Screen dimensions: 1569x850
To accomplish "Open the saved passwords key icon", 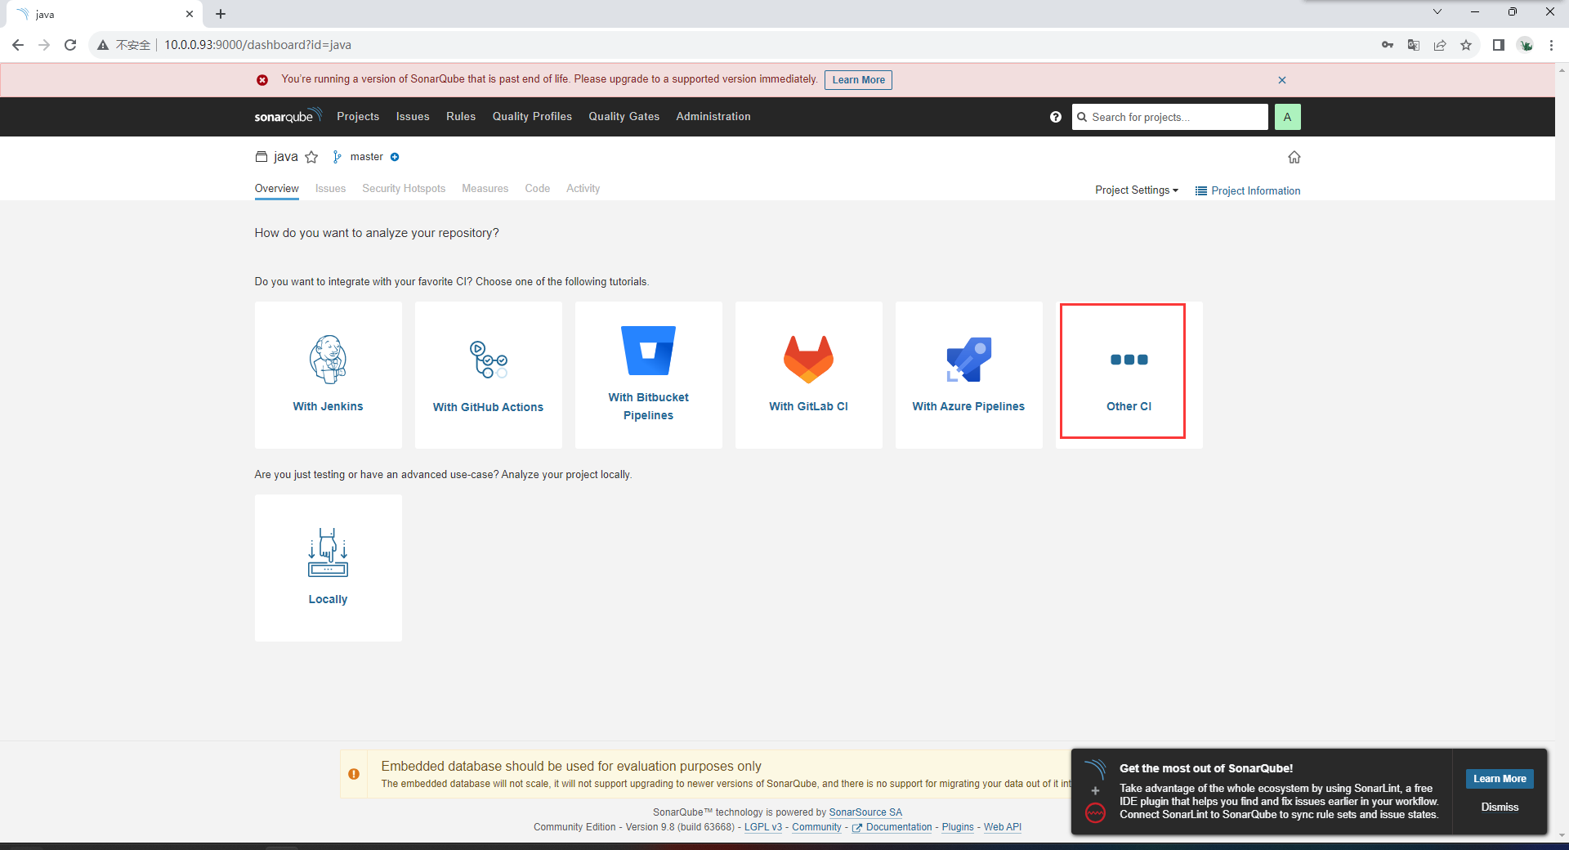I will (x=1388, y=45).
